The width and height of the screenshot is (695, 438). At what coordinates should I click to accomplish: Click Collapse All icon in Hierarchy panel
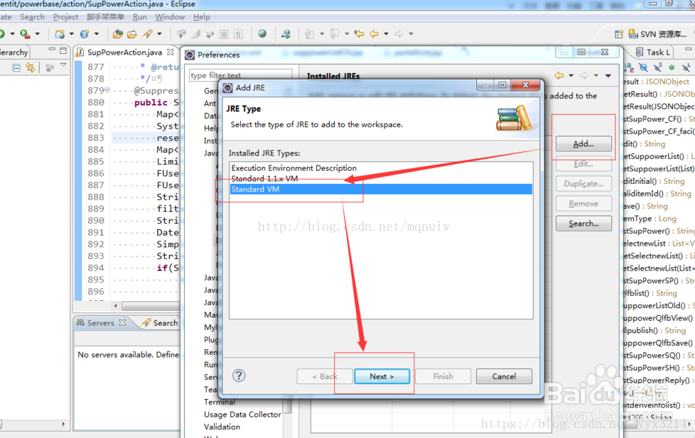coord(16,67)
